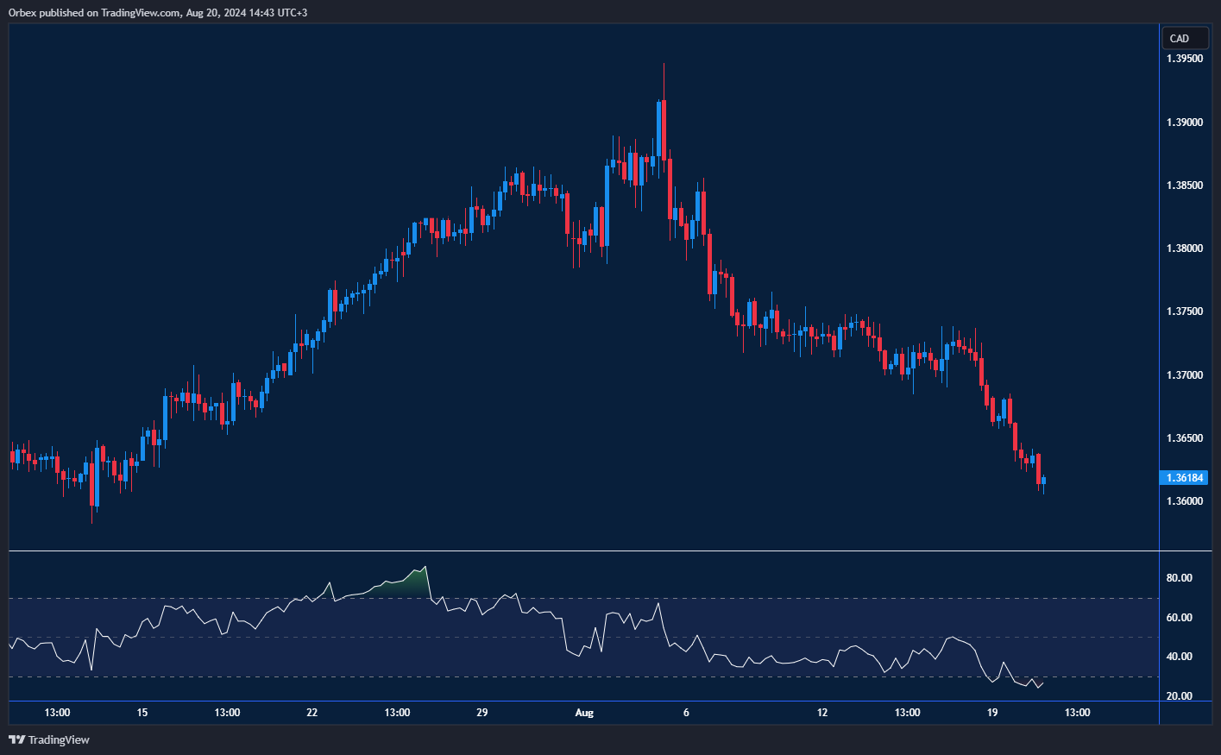Click the 15 date on time axis
This screenshot has width=1221, height=755.
point(142,713)
